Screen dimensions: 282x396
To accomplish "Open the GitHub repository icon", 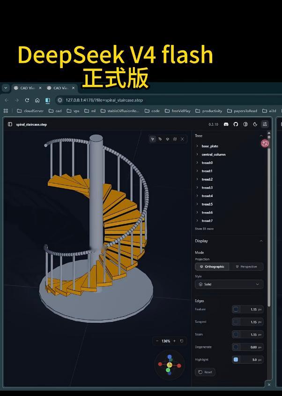I will click(x=236, y=124).
